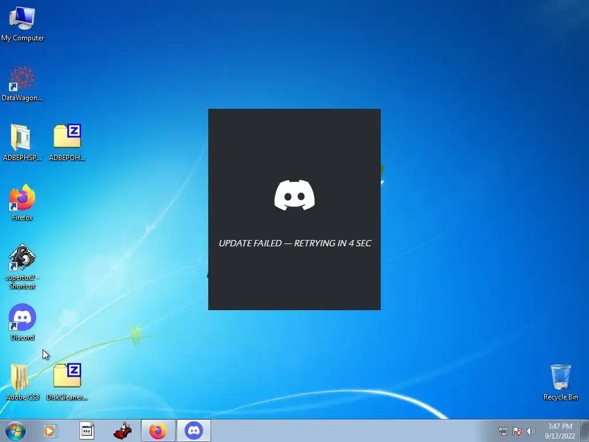
Task: Open the Action Center flag icon
Action: click(517, 431)
